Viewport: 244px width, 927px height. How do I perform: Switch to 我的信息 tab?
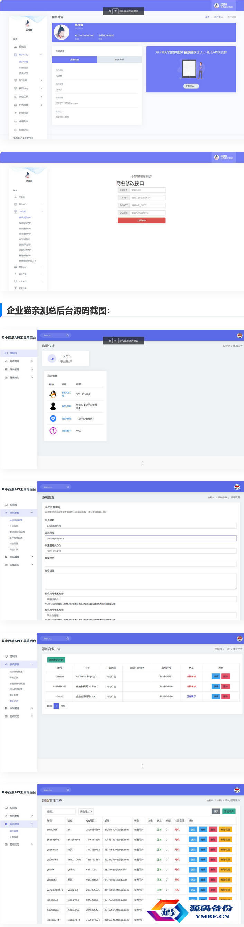click(74, 60)
